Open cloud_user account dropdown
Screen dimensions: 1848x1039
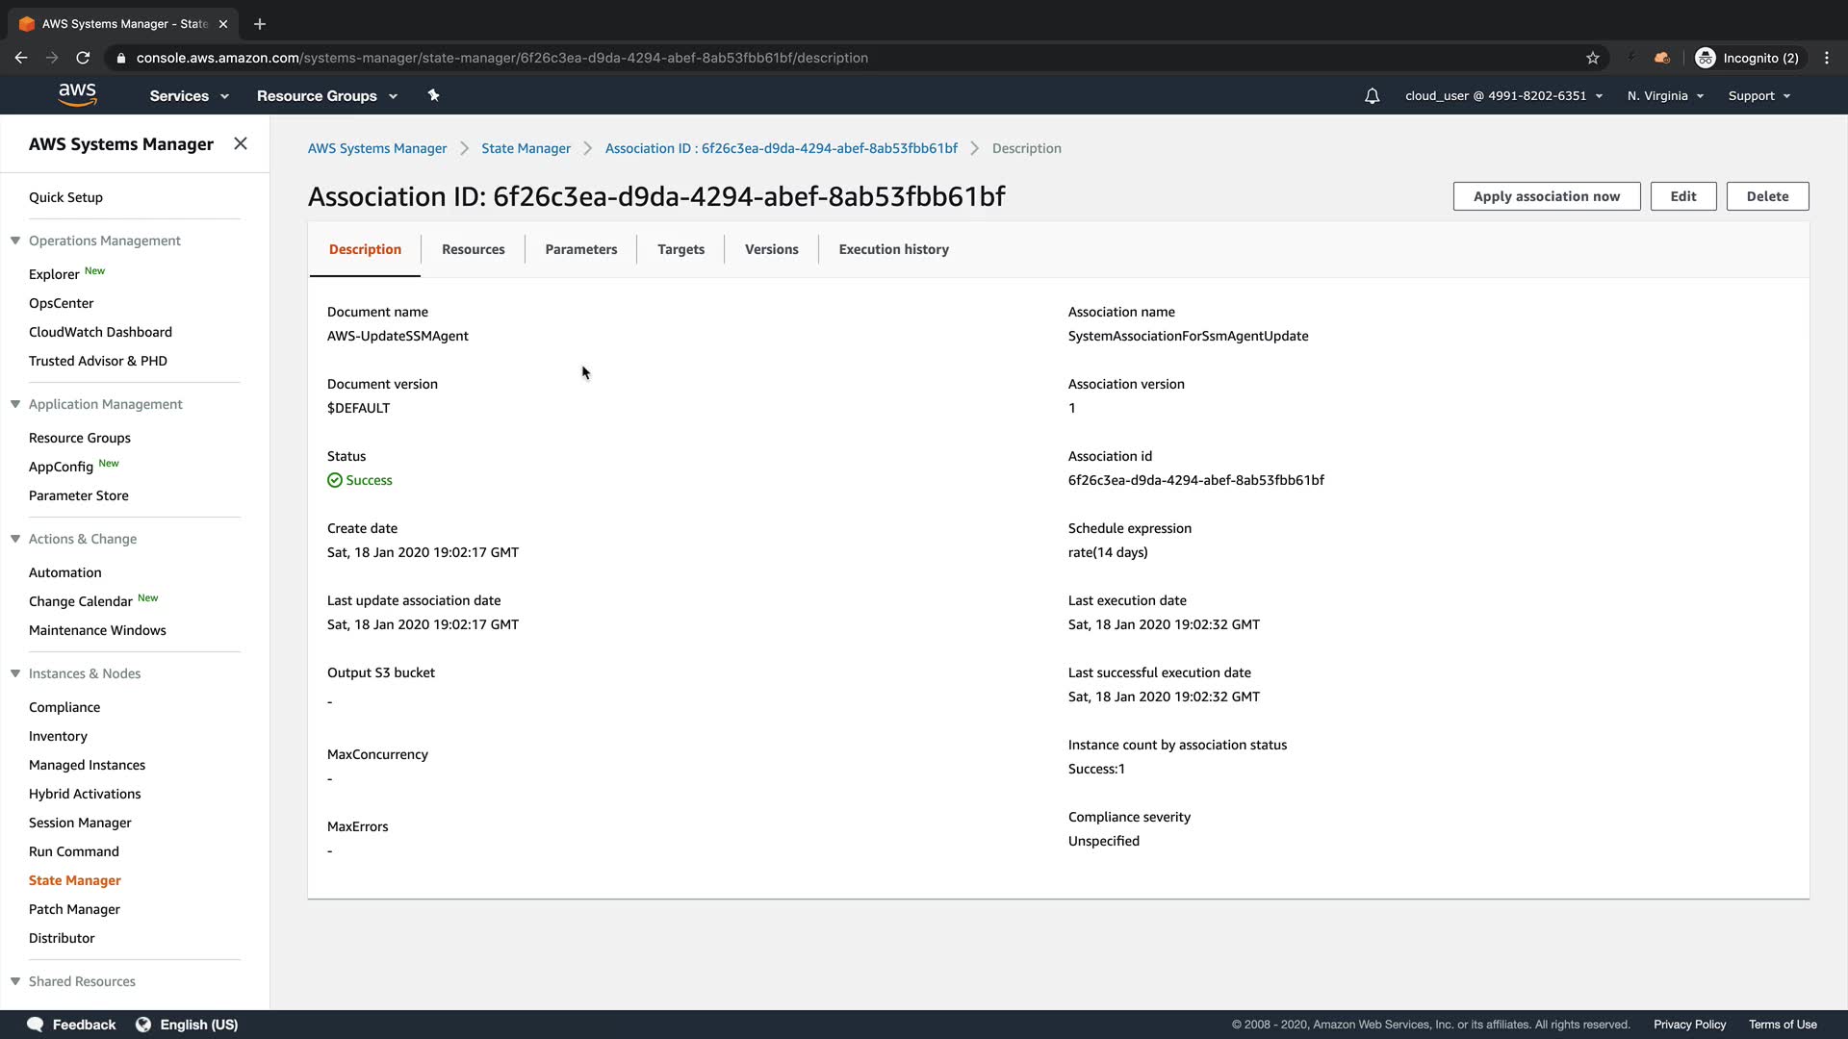1502,96
